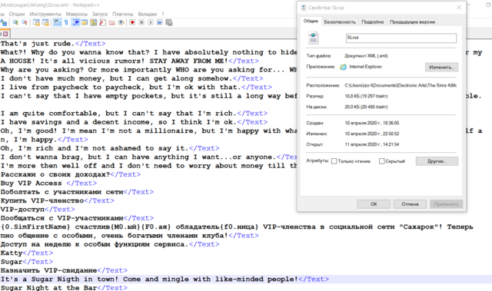Click the Replace icon in Notepad++ toolbar
The height and width of the screenshot is (291, 492).
3,22
